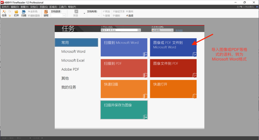Image resolution: width=259 pixels, height=140 pixels.
Task: Open the toolbar 文档布局 dropdown
Action: pos(94,15)
